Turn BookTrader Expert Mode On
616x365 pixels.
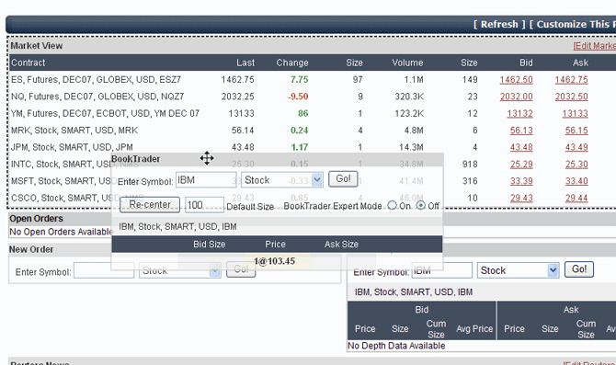coord(392,205)
